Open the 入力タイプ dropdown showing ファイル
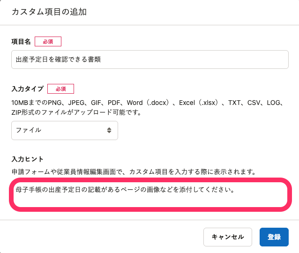Image resolution: width=299 pixels, height=253 pixels. pos(65,130)
